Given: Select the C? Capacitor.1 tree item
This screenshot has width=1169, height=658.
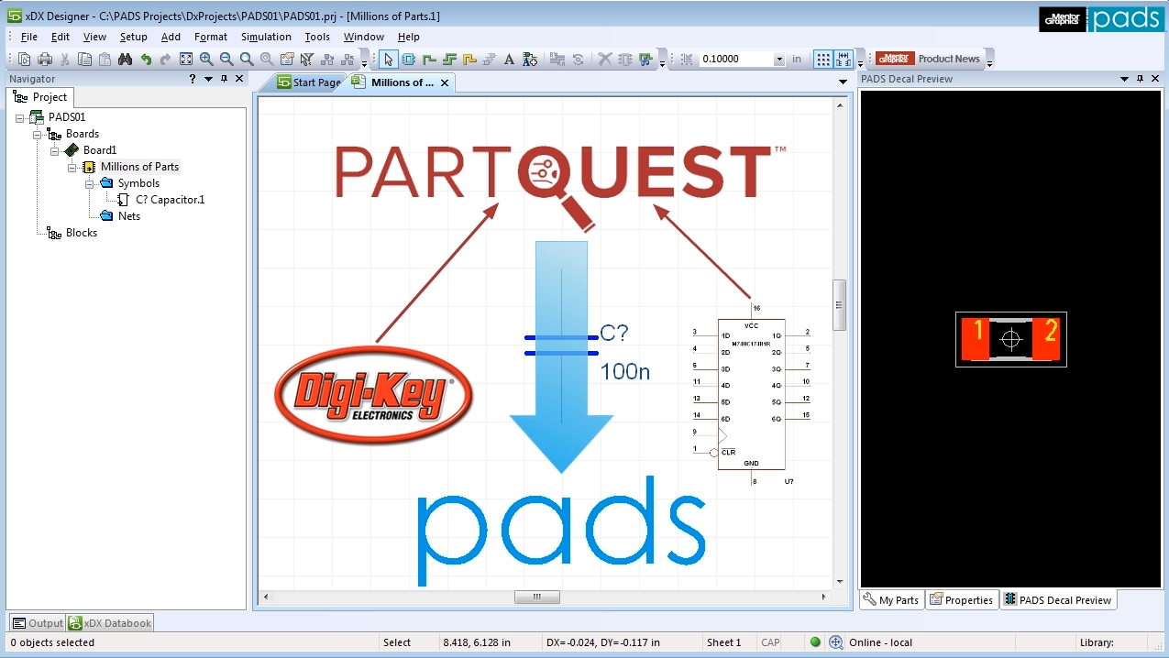Looking at the screenshot, I should point(170,200).
